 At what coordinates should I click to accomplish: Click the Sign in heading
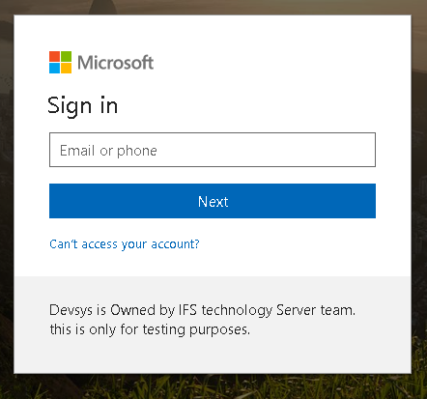click(83, 105)
